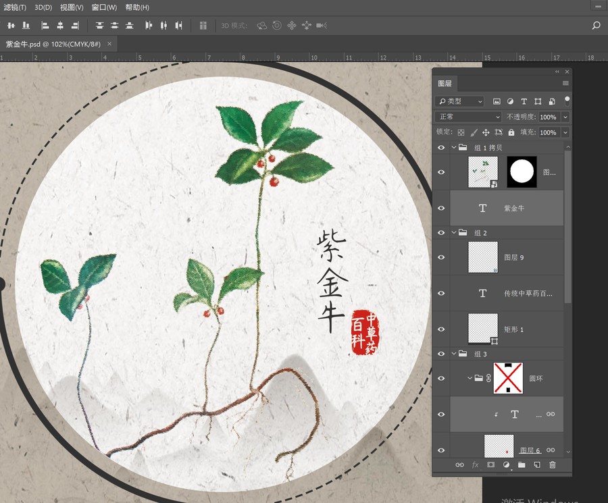Viewport: 608px width, 503px height.
Task: Open the 类型 filter type dropdown
Action: pos(459,101)
